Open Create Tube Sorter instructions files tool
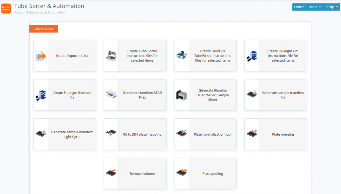341x194 pixels. [x=135, y=56]
